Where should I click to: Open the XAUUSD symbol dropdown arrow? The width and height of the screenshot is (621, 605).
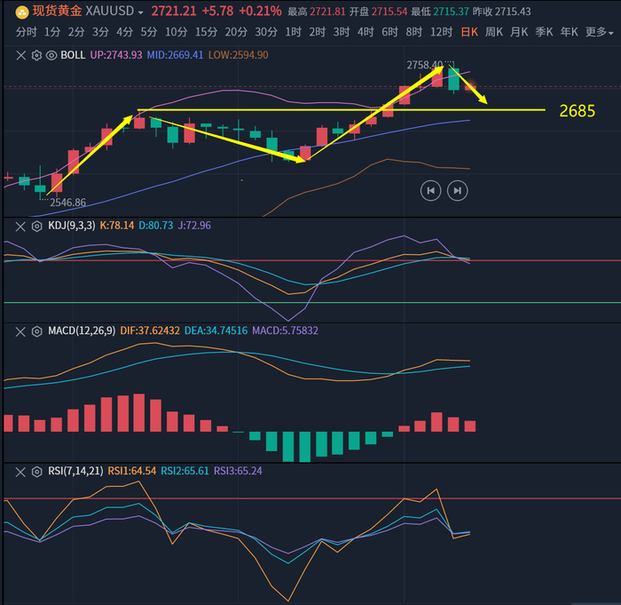(x=140, y=12)
